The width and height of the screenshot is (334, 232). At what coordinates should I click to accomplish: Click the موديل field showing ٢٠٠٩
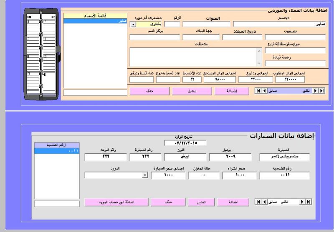tap(230, 157)
